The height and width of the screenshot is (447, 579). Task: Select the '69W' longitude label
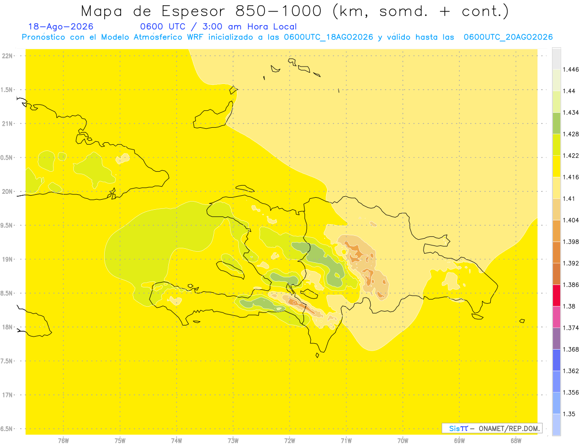click(459, 441)
